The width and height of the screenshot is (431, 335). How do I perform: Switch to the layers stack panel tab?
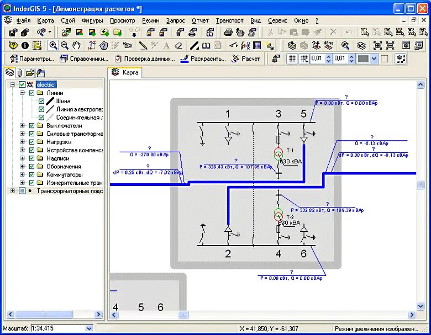(x=9, y=72)
